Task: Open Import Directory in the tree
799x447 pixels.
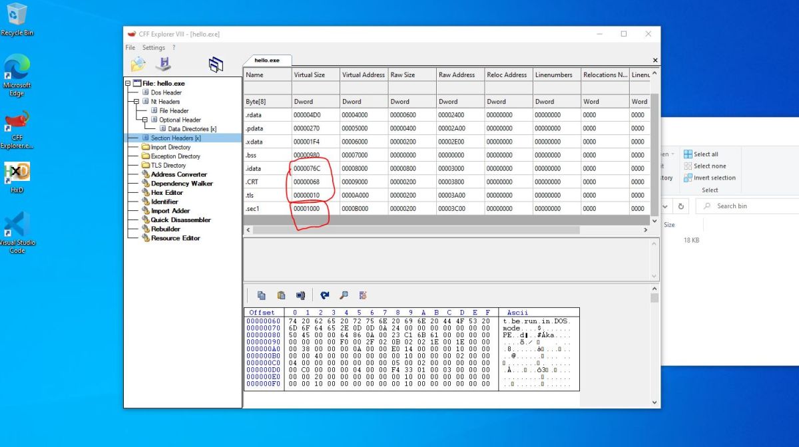Action: (x=170, y=147)
